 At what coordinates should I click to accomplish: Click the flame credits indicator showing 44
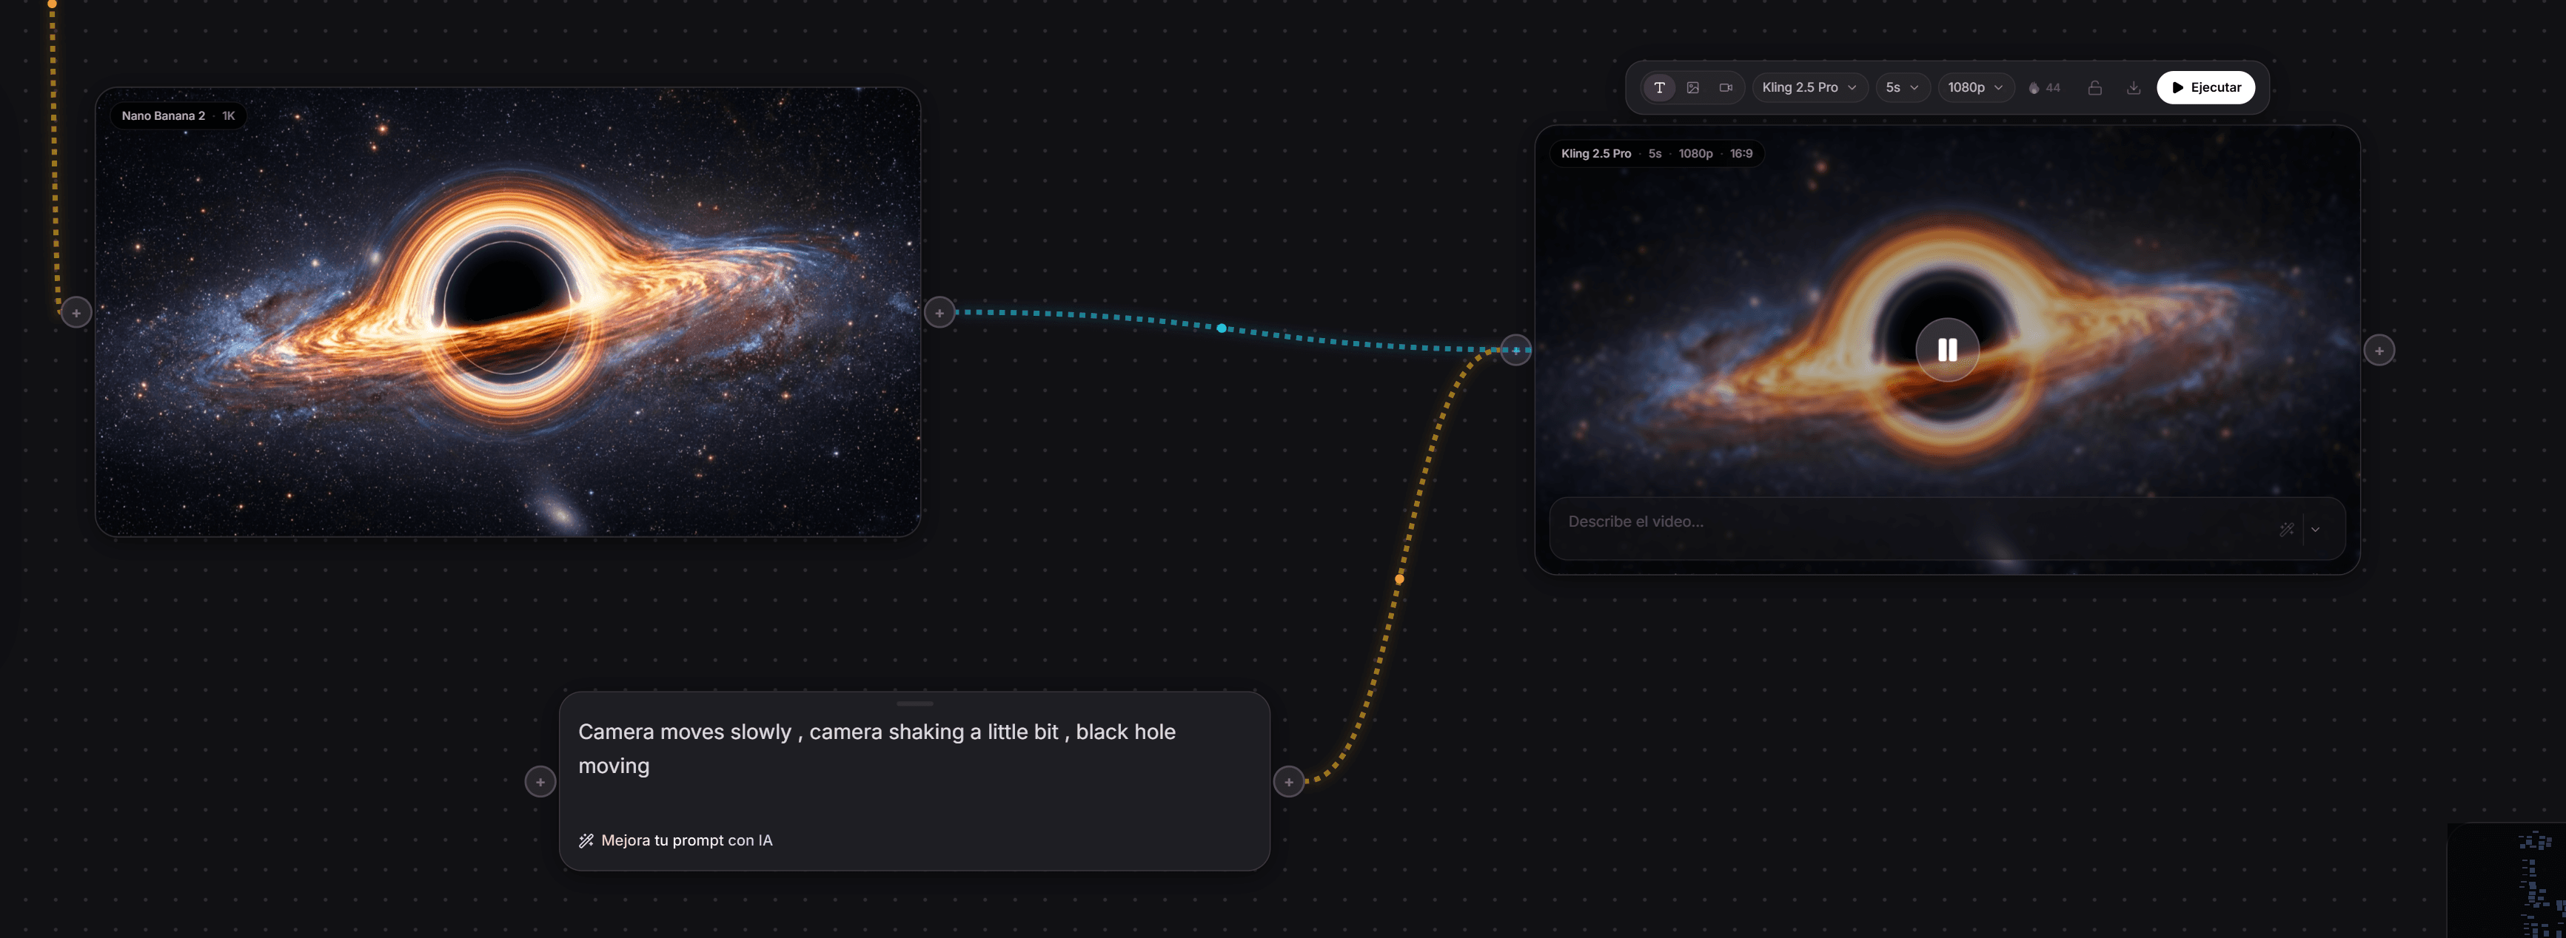pos(2044,87)
